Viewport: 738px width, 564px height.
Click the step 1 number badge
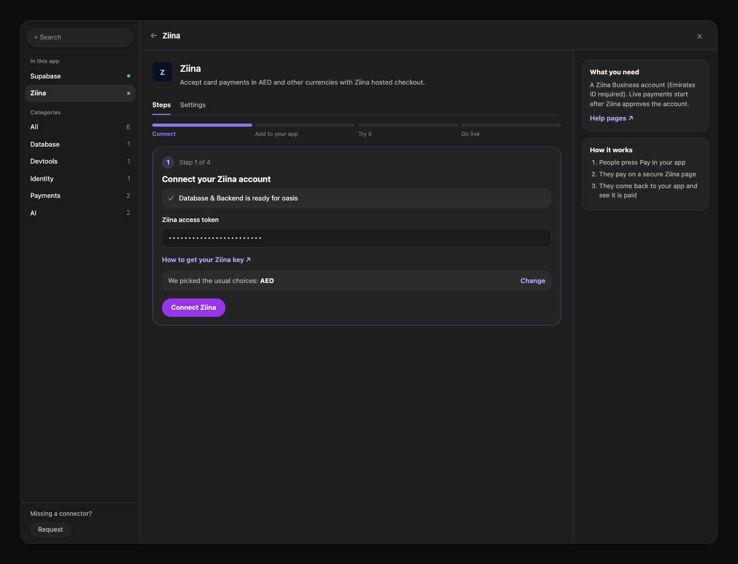click(x=168, y=163)
